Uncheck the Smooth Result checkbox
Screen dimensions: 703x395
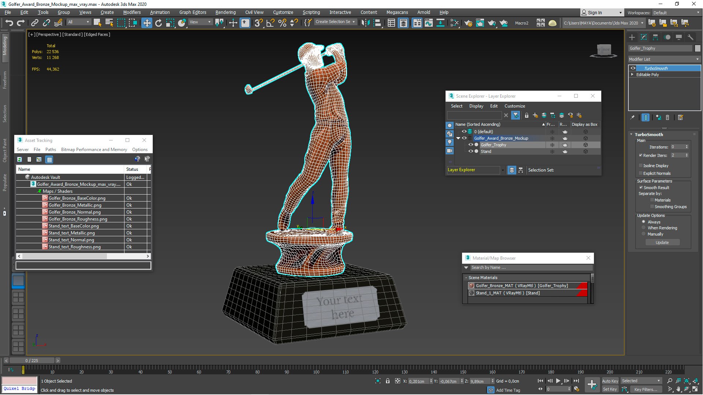tap(641, 187)
